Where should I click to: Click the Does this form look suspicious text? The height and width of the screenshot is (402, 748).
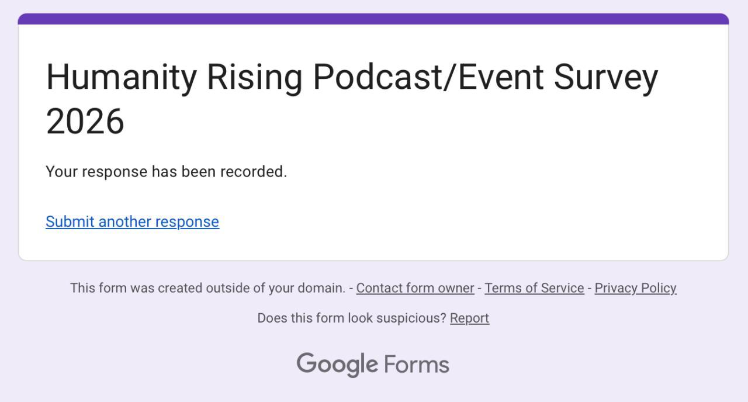[351, 318]
